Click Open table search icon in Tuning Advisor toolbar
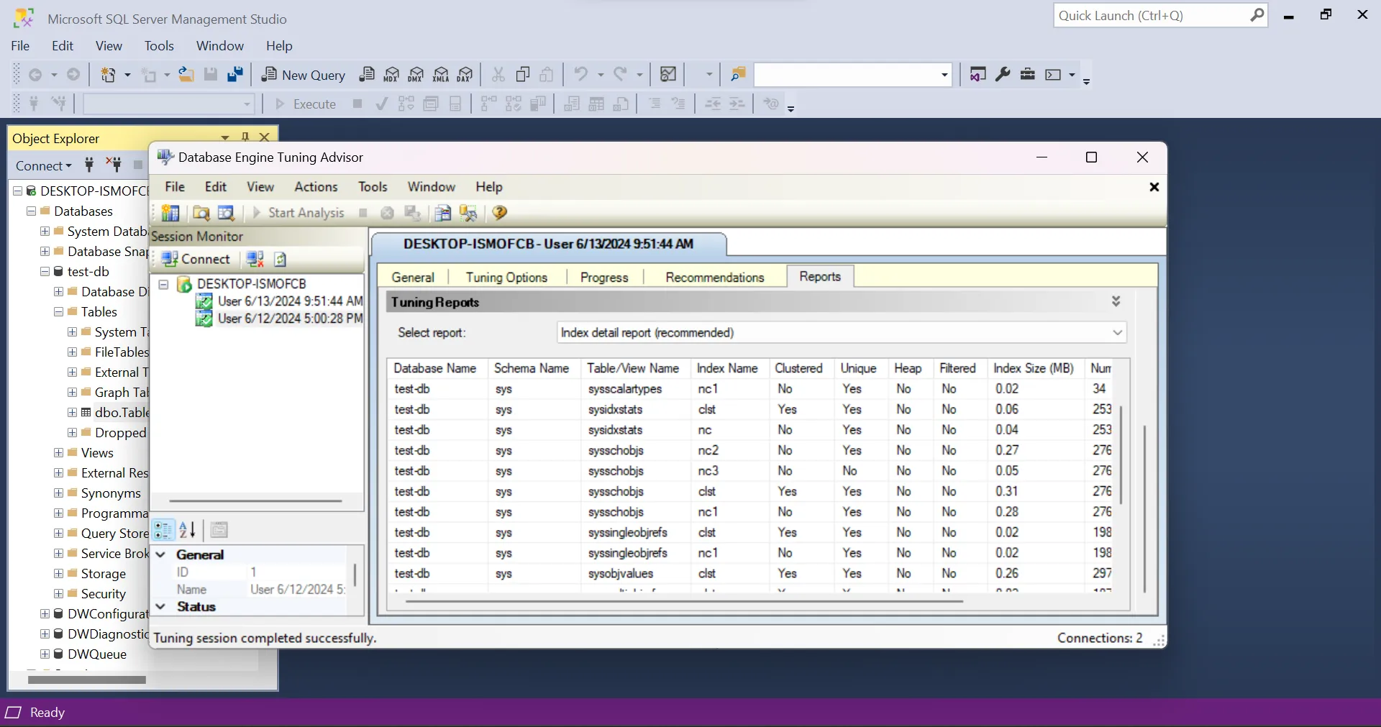1381x727 pixels. point(226,213)
